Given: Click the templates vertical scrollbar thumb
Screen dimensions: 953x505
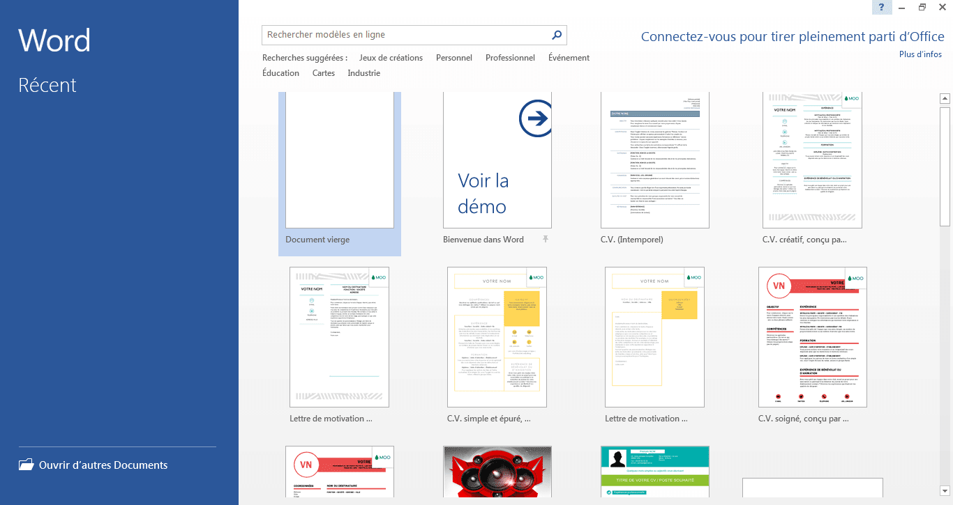Looking at the screenshot, I should (945, 166).
